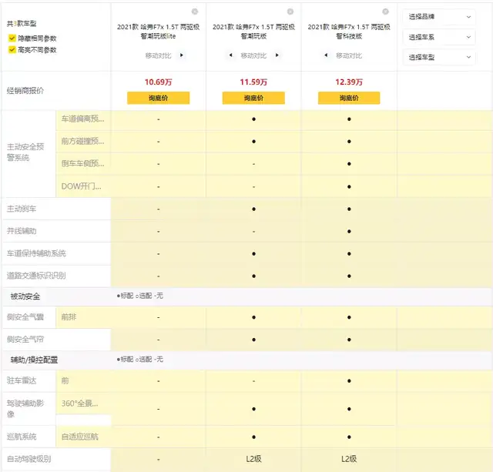Click the 驻车雷达 row label
This screenshot has width=493, height=472.
pos(22,381)
